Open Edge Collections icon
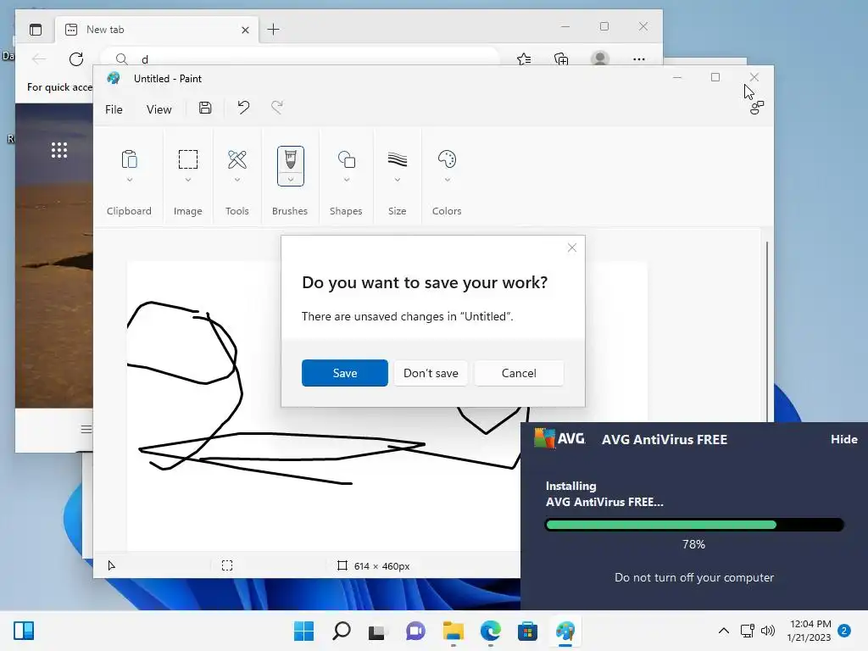 pos(561,58)
